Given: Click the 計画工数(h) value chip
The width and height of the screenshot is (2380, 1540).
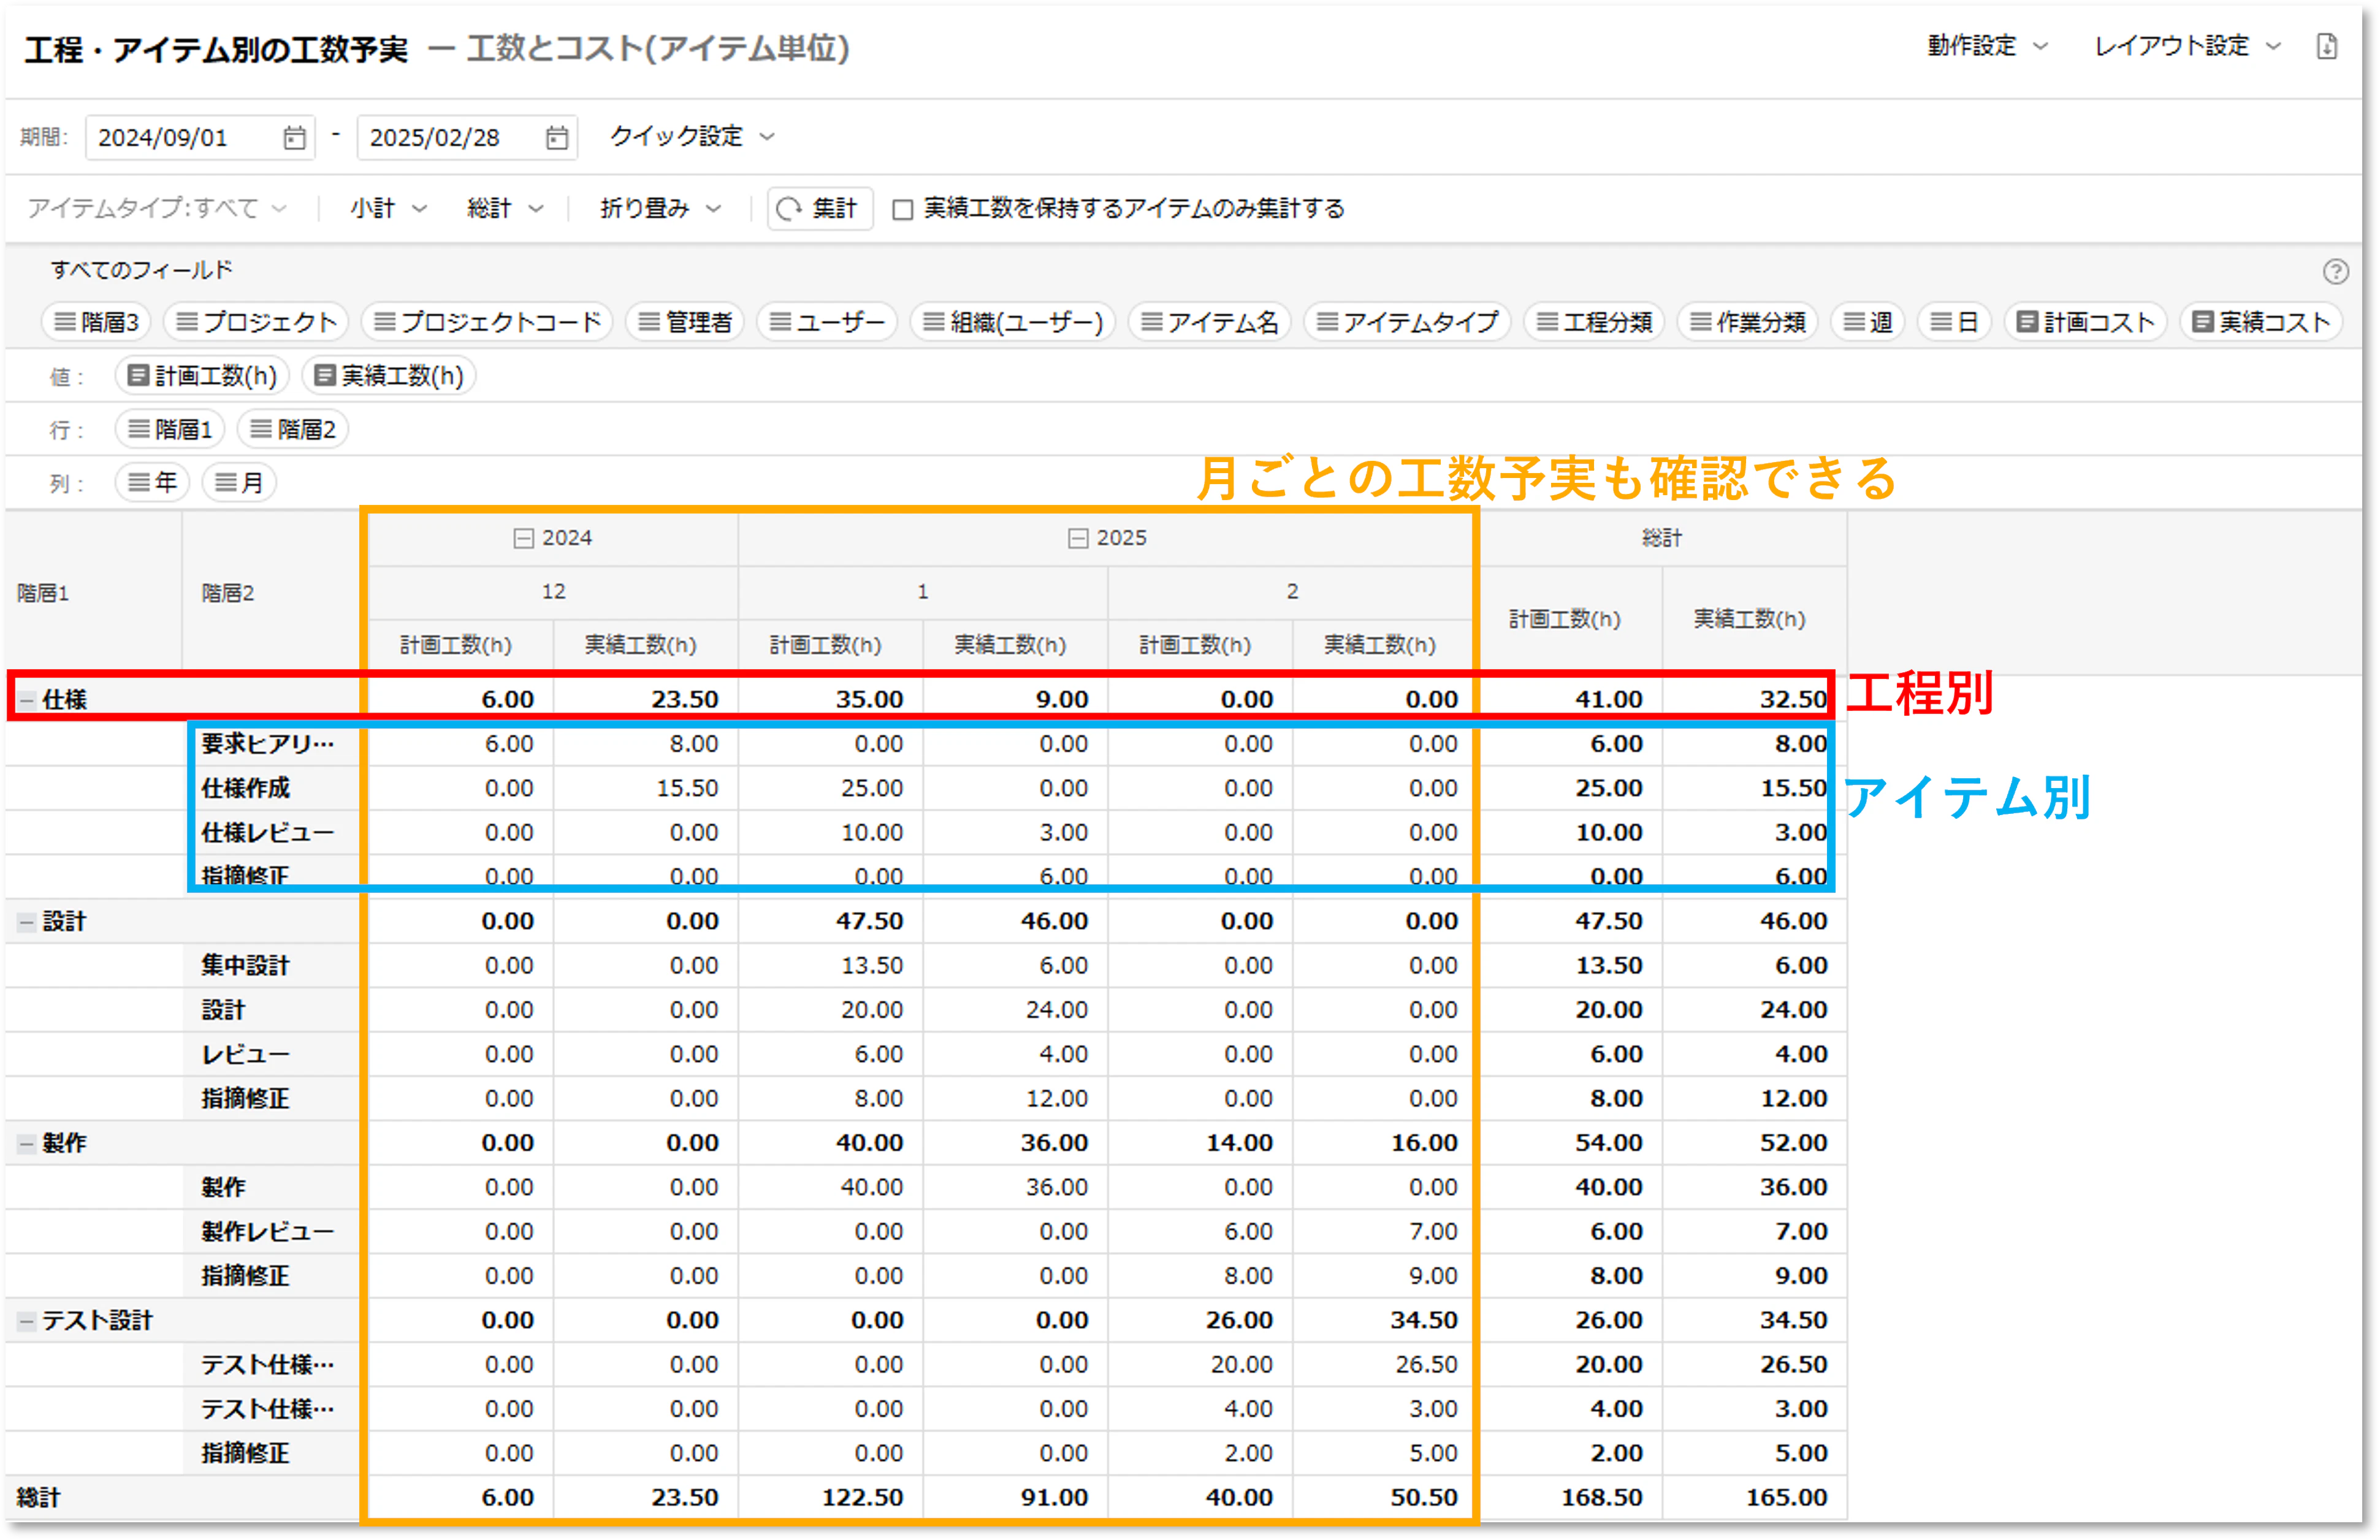Looking at the screenshot, I should (x=203, y=376).
